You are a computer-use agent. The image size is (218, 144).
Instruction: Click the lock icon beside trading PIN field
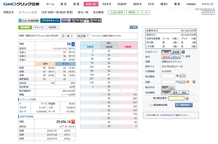click(x=187, y=98)
